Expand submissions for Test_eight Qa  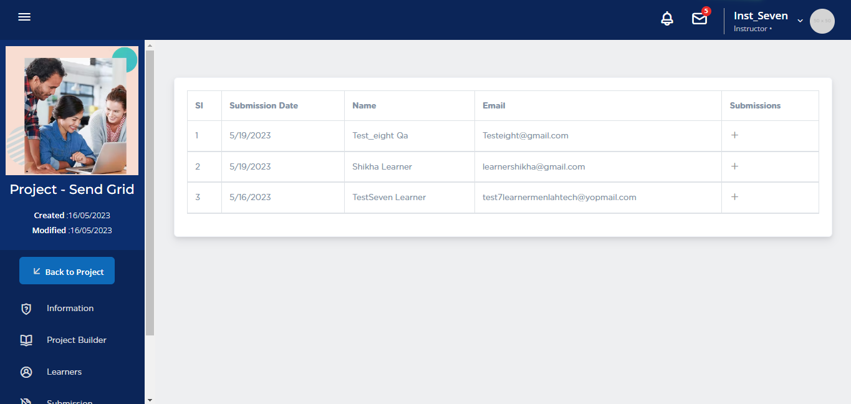pyautogui.click(x=734, y=135)
